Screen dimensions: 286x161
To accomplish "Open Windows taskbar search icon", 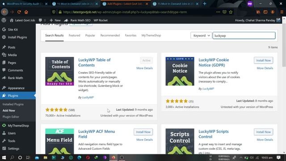I will tap(12, 157).
